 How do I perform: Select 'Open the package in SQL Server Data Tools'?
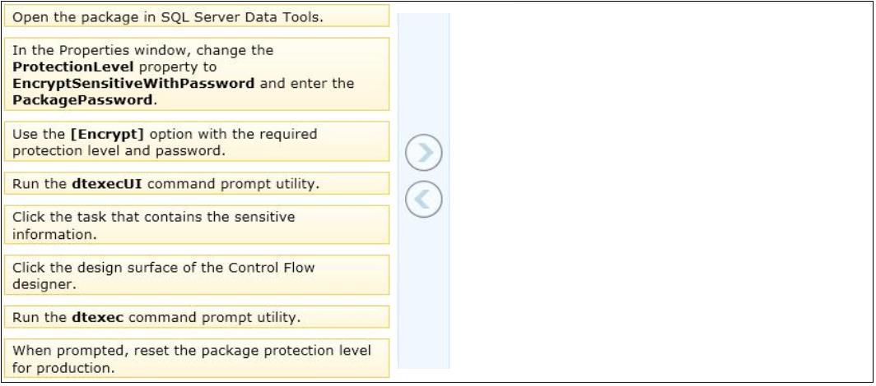tap(197, 16)
